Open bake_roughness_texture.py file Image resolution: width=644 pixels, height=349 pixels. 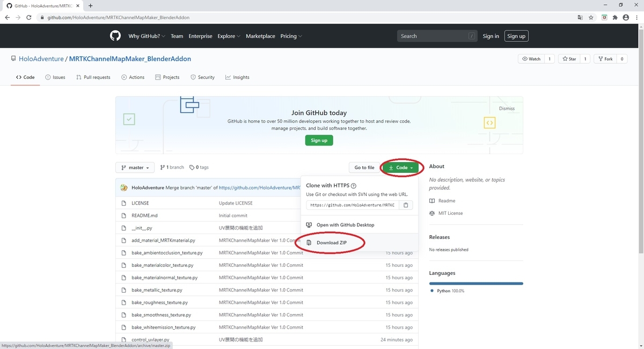tap(159, 302)
